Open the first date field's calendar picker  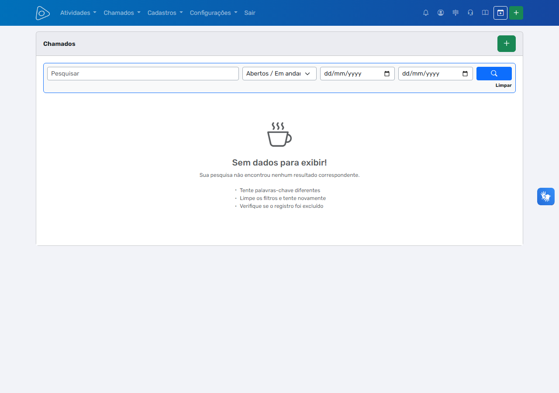387,74
